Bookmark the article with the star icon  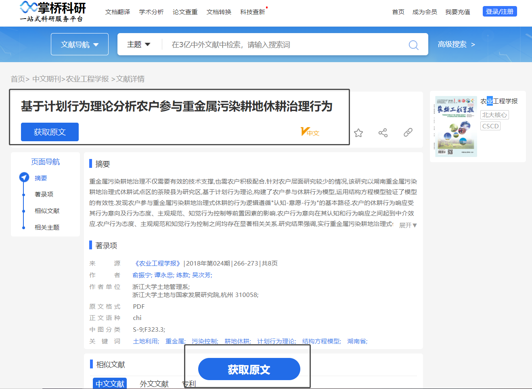pos(358,132)
